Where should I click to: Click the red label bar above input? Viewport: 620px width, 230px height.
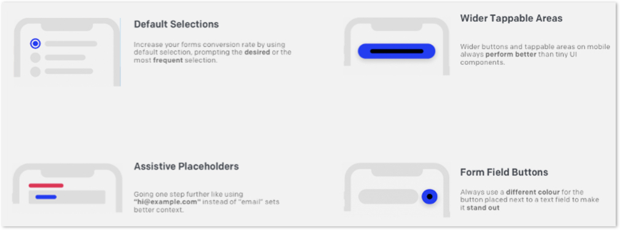click(46, 185)
